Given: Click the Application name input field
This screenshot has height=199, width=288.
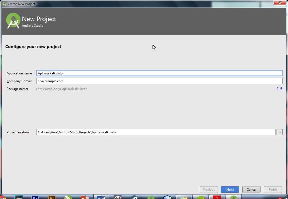Looking at the screenshot, I should click(x=159, y=73).
